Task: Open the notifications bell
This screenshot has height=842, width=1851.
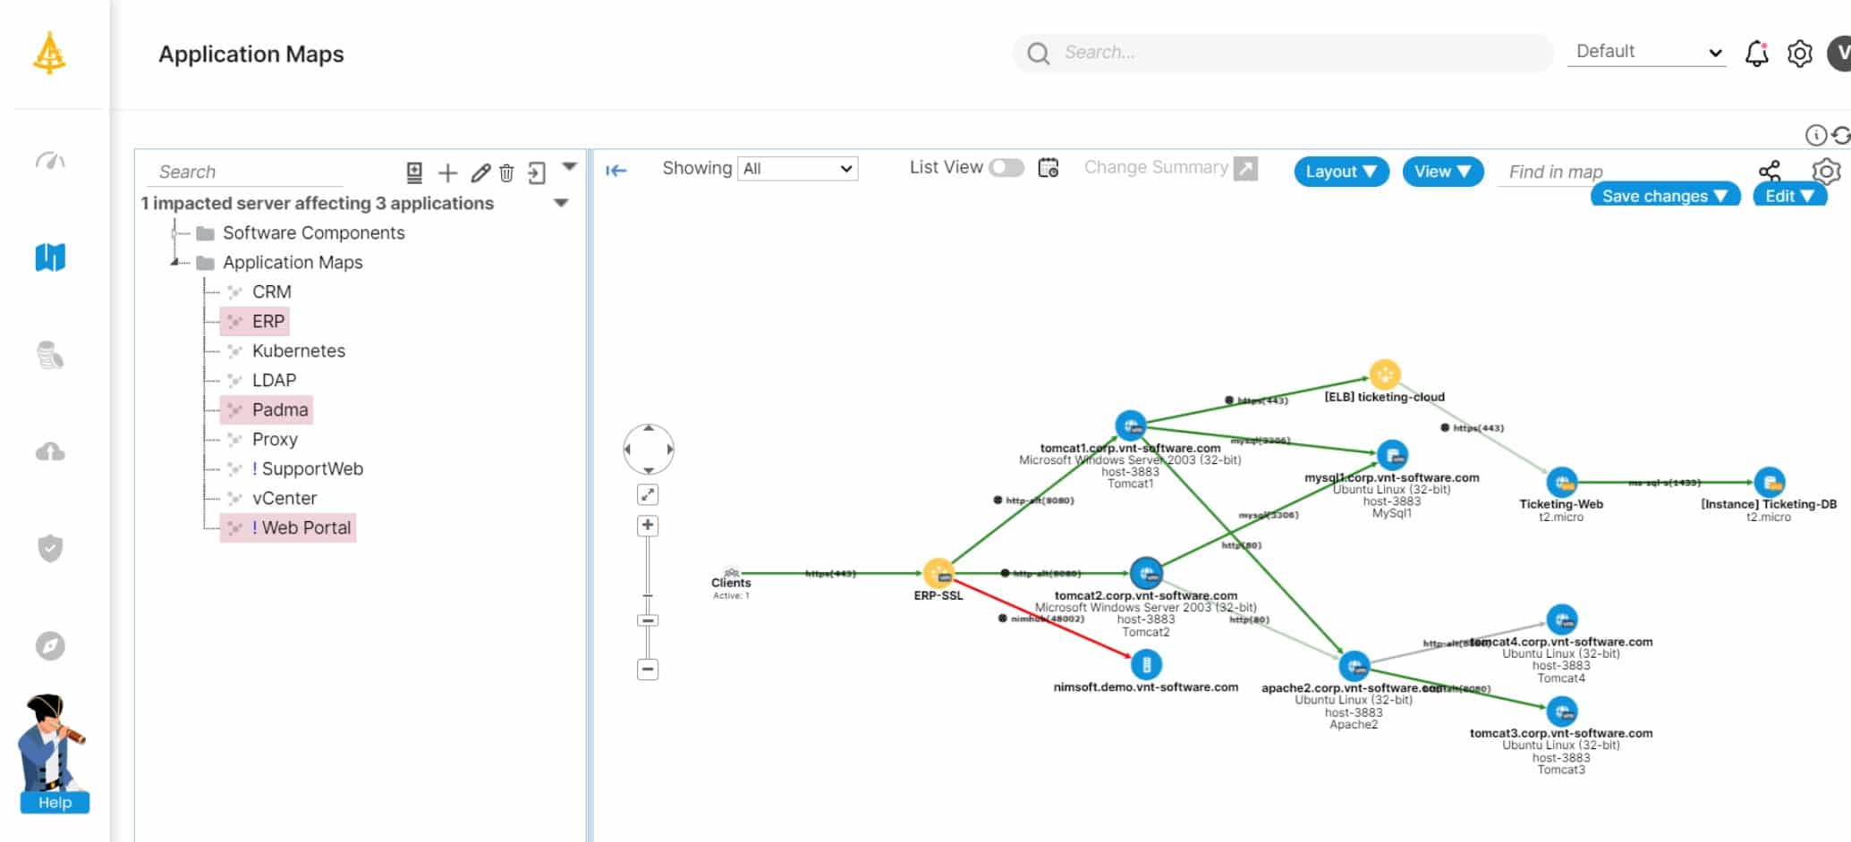Action: tap(1756, 53)
